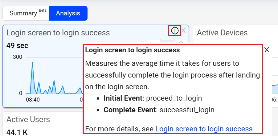The height and width of the screenshot is (136, 278).
Task: Select the Analysis tab
Action: [68, 13]
